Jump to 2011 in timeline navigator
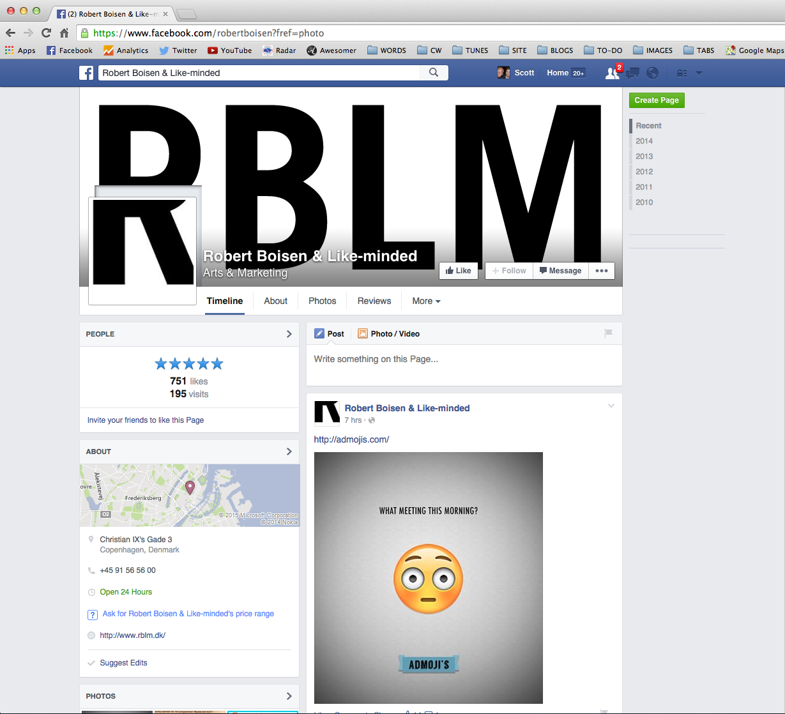The width and height of the screenshot is (785, 714). pos(644,187)
